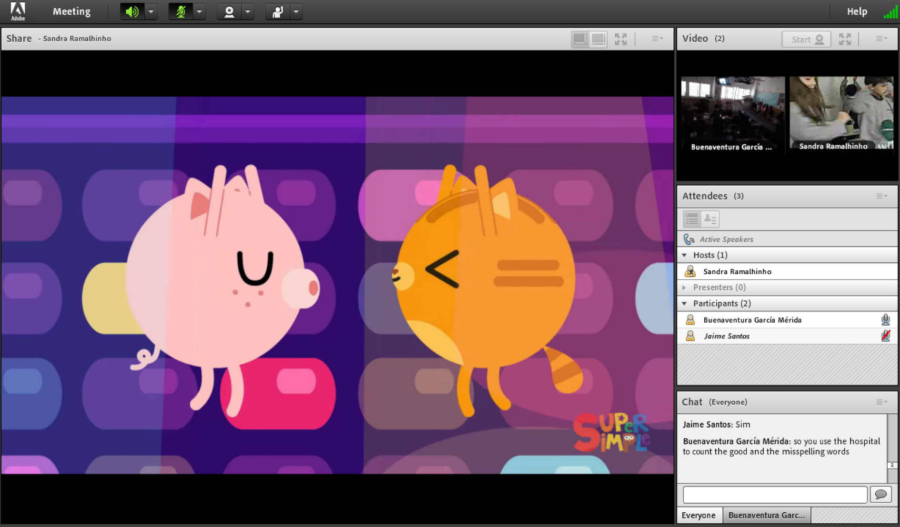Open the Video pod options menu
This screenshot has height=527, width=900.
881,39
